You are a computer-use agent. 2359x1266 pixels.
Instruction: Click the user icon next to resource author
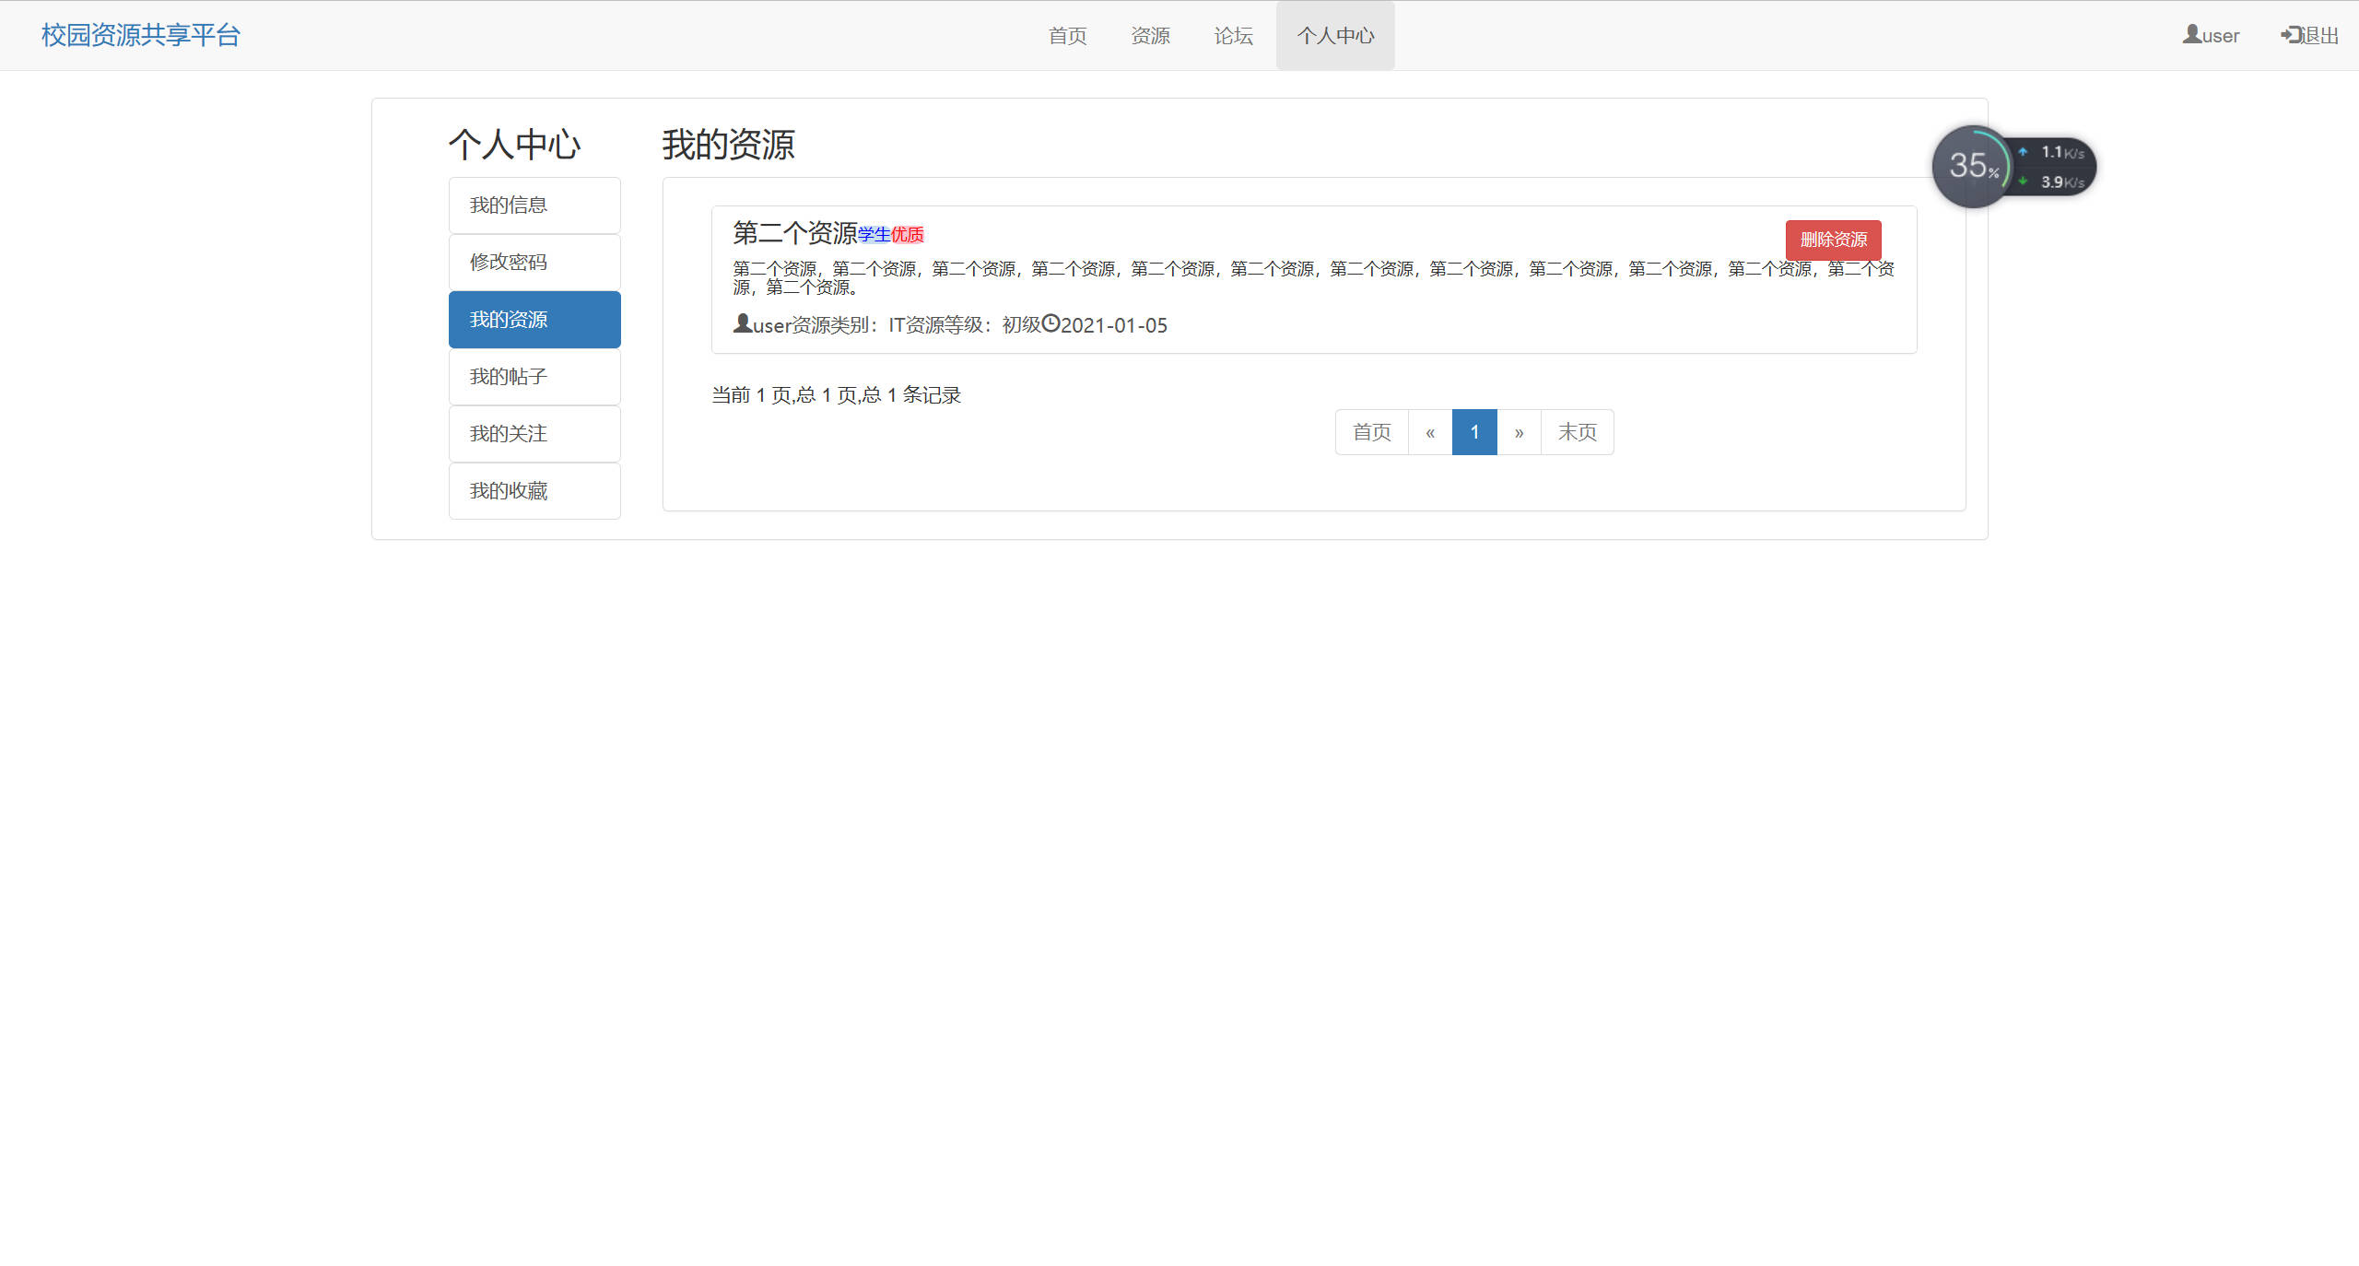[741, 323]
